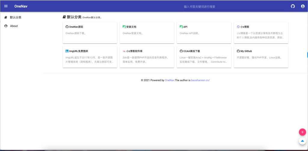
Task: Click the book icon in 默认分类 heading
Action: pos(64,17)
